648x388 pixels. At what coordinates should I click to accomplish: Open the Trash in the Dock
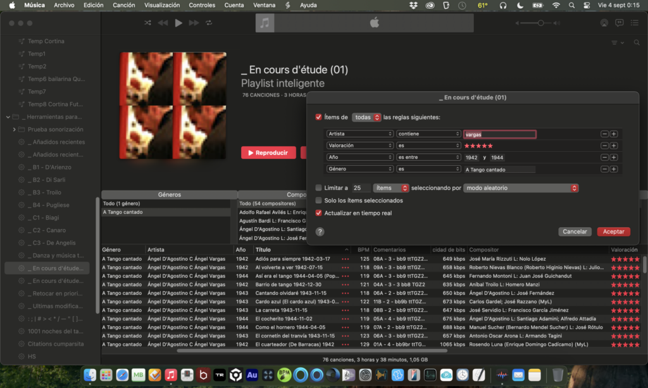click(x=558, y=375)
